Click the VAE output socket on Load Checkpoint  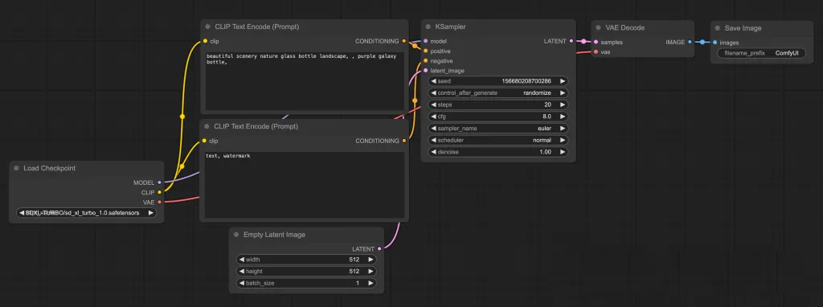coord(160,202)
